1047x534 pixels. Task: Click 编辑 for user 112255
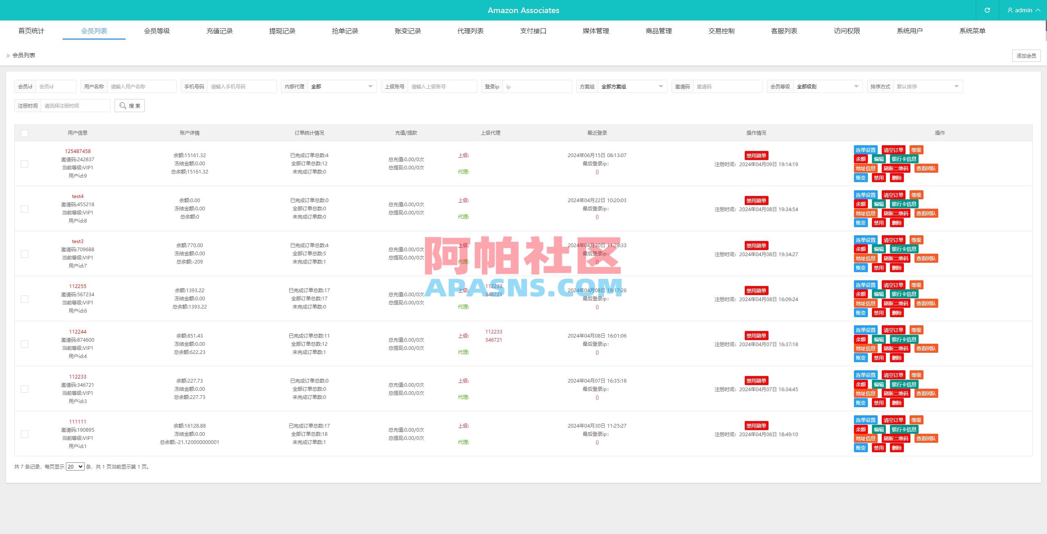point(878,294)
